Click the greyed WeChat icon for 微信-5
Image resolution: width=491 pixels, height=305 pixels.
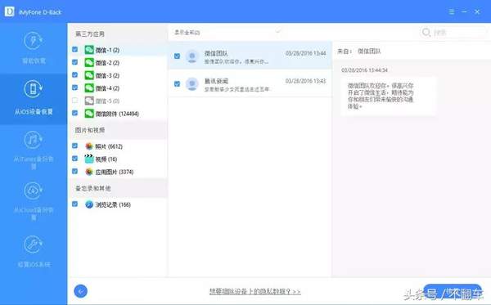pyautogui.click(x=89, y=101)
